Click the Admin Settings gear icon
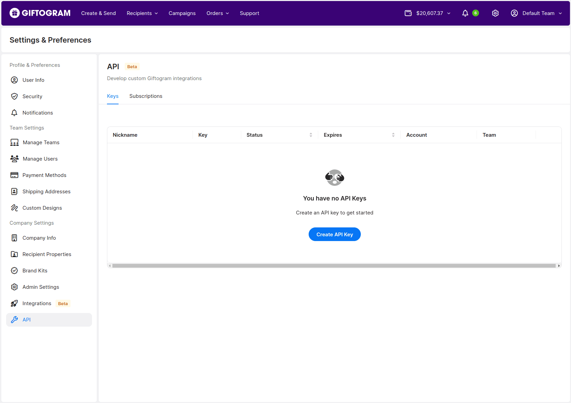The height and width of the screenshot is (403, 571). point(14,287)
